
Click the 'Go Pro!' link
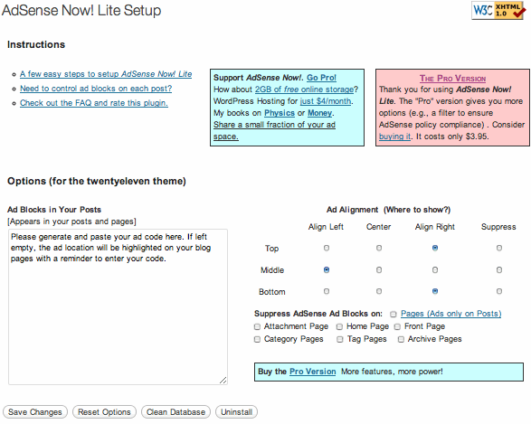[x=321, y=78]
